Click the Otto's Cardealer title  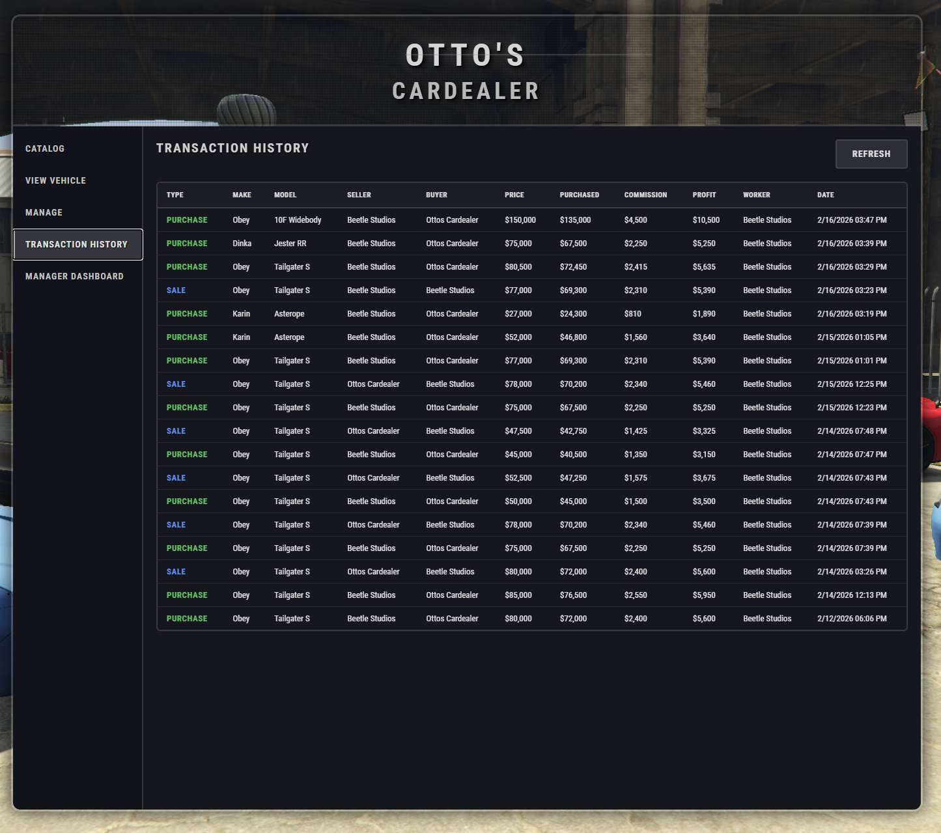click(466, 72)
